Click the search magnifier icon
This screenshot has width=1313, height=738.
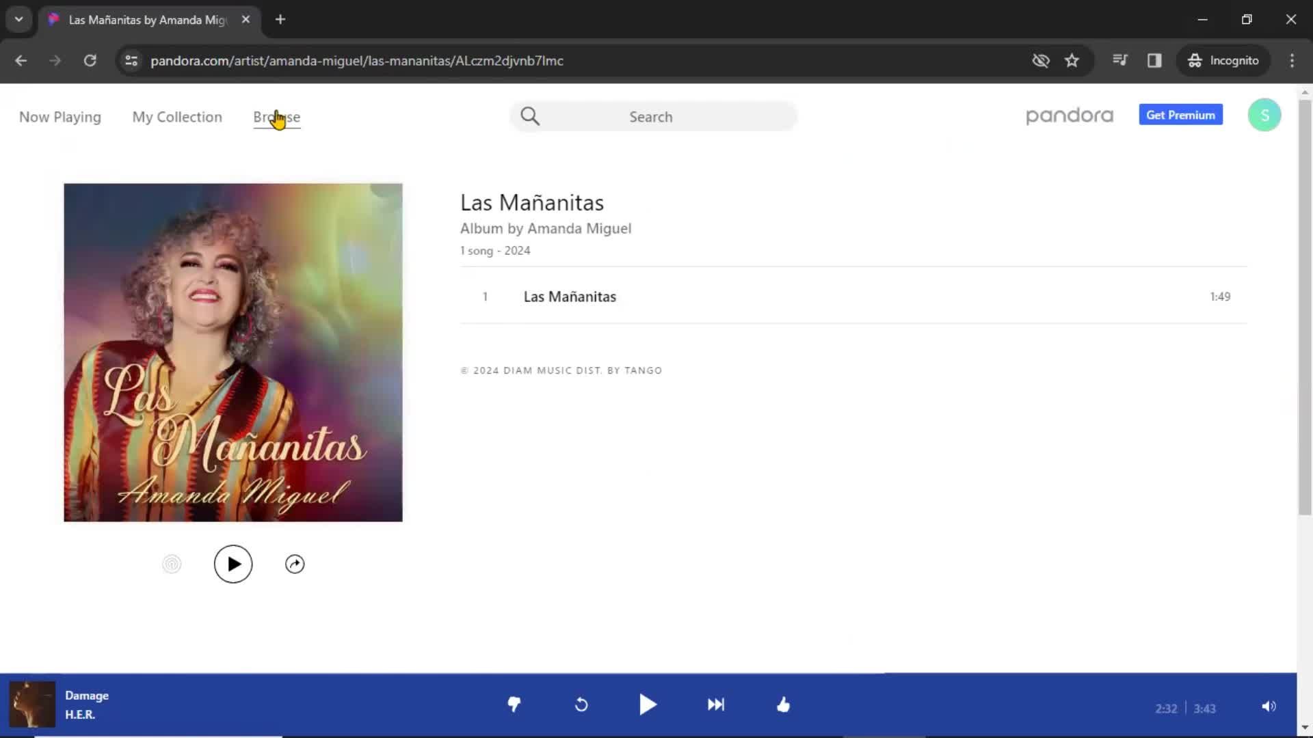click(530, 116)
